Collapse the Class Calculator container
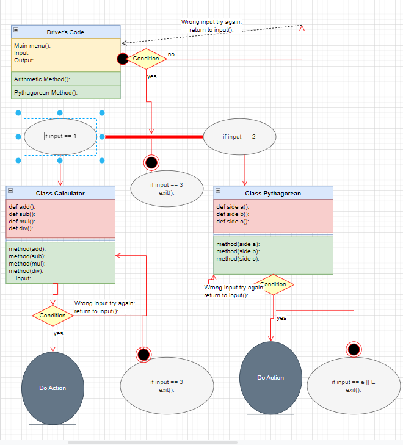The width and height of the screenshot is (403, 445). pyautogui.click(x=10, y=190)
